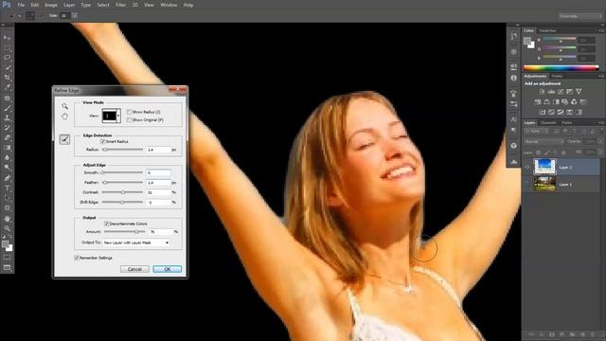Click the Shift Edge slider

tap(122, 202)
